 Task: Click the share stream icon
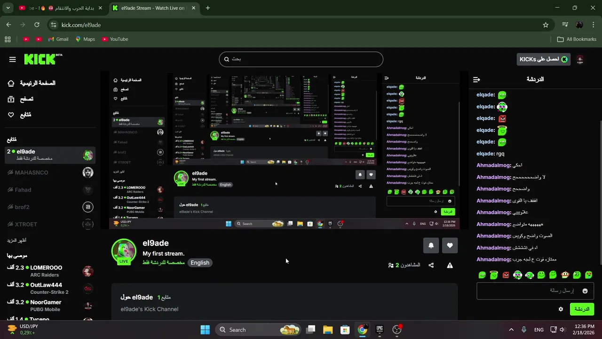click(x=431, y=266)
